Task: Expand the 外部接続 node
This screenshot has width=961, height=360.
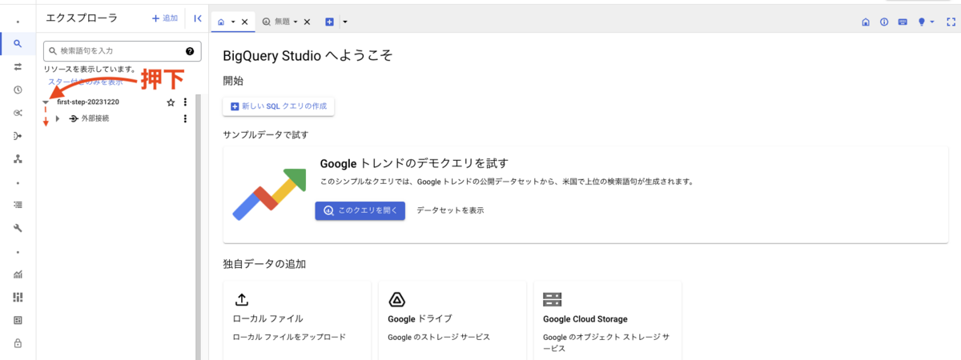Action: (x=58, y=119)
